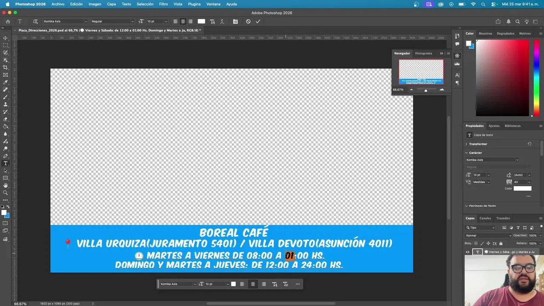Lock all for the layer in Capas

tap(501, 244)
